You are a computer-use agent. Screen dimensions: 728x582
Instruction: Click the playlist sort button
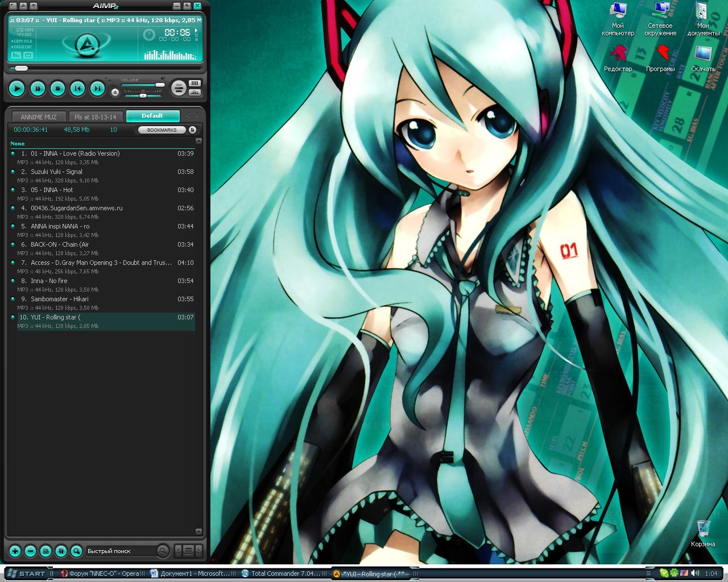pyautogui.click(x=61, y=551)
